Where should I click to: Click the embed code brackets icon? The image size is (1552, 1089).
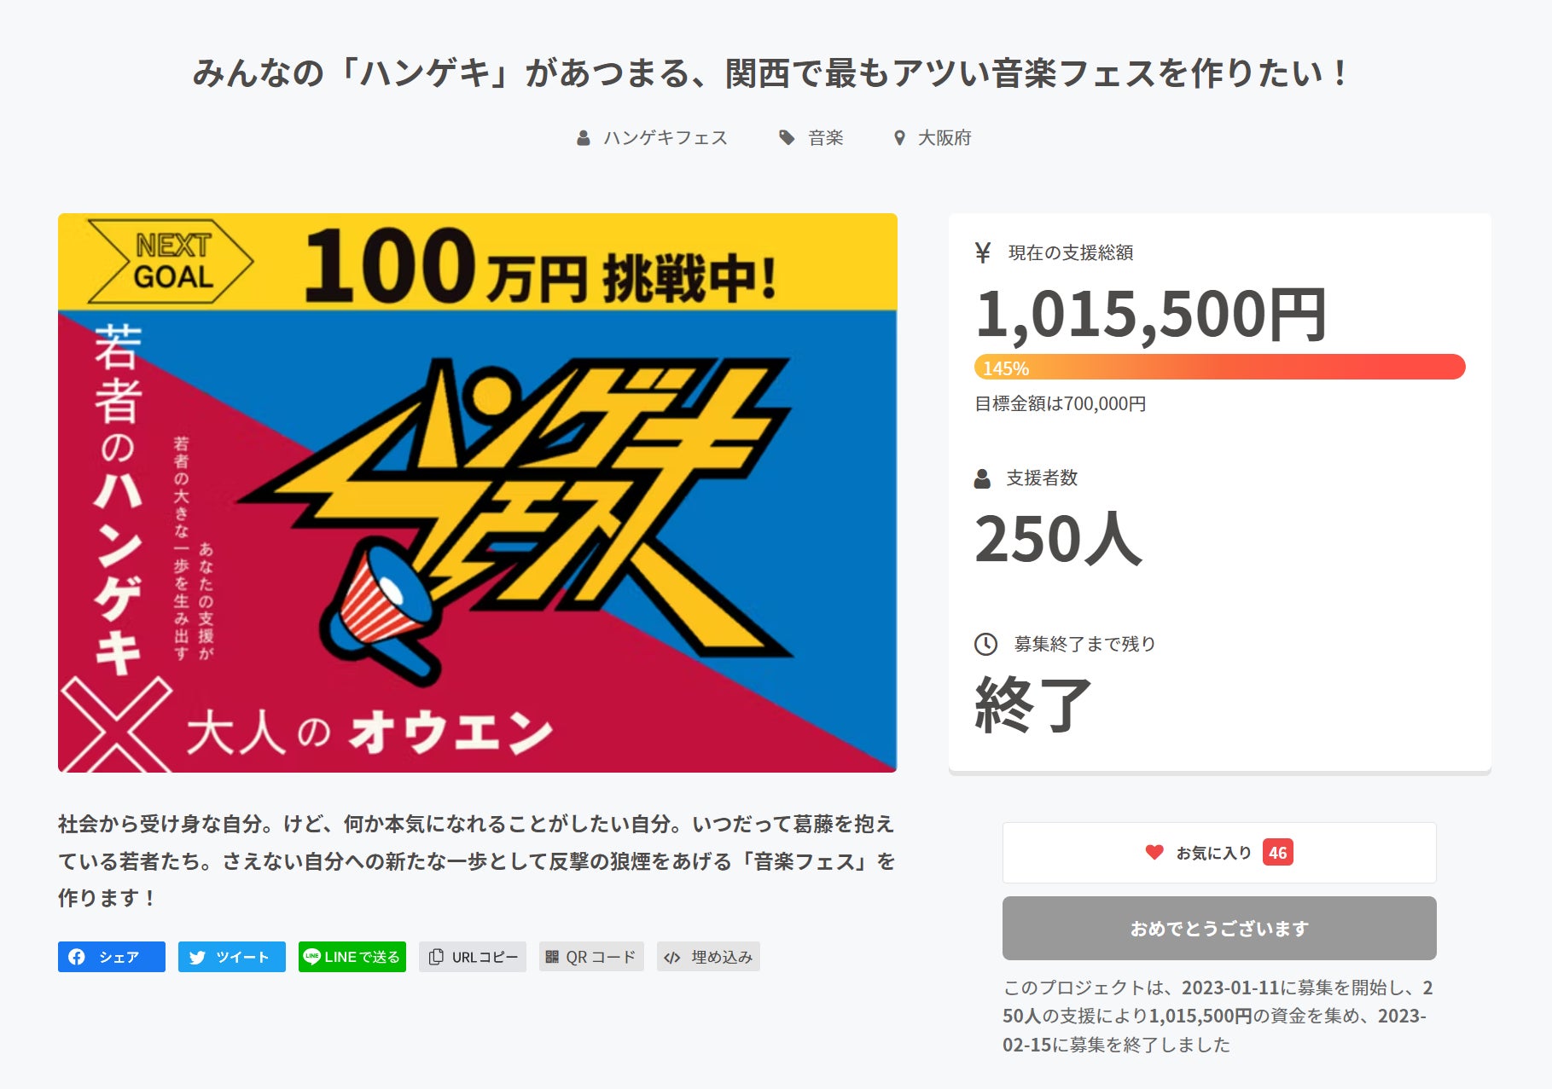pos(672,957)
